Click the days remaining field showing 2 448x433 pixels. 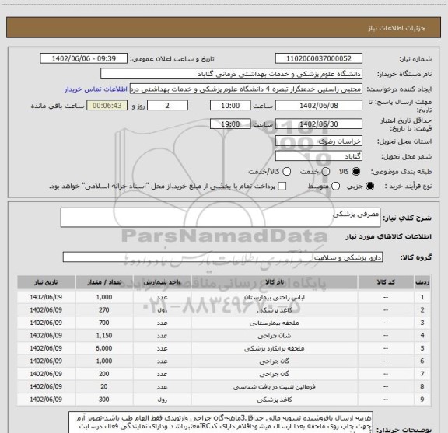tap(167, 106)
